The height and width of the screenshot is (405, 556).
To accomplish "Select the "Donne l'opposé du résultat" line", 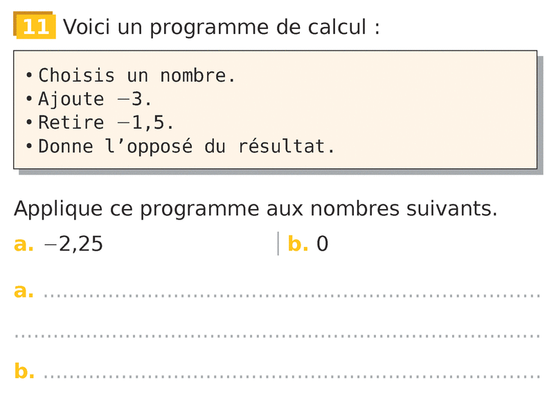I will pyautogui.click(x=186, y=147).
